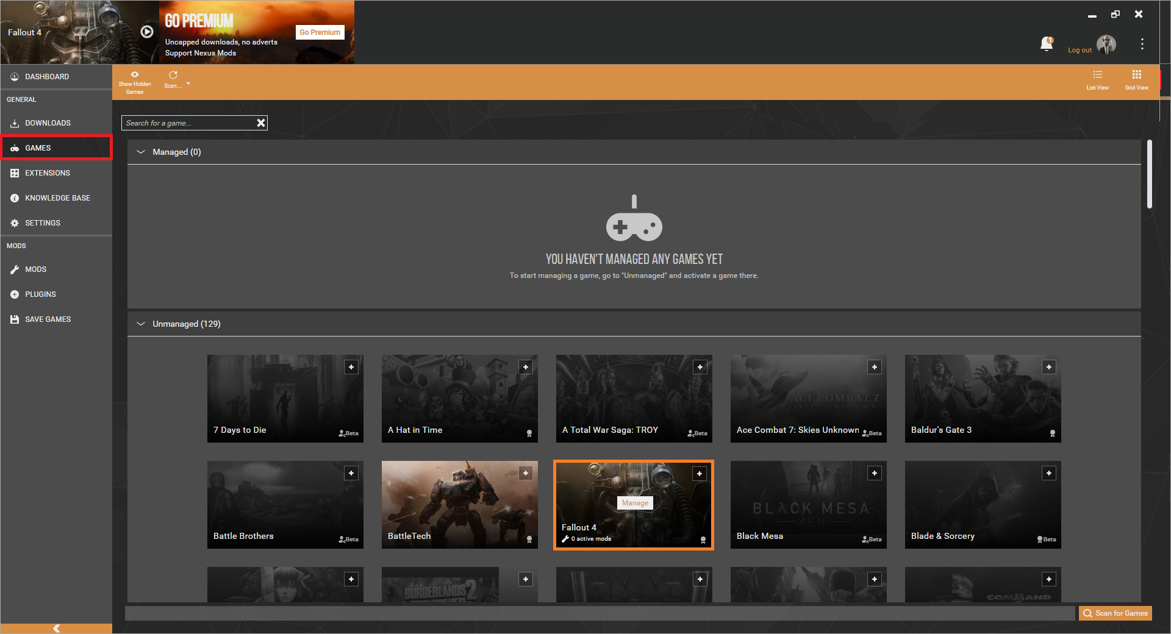The image size is (1171, 634).
Task: Select the Baldur's Gate 3 thumbnail
Action: pos(983,399)
